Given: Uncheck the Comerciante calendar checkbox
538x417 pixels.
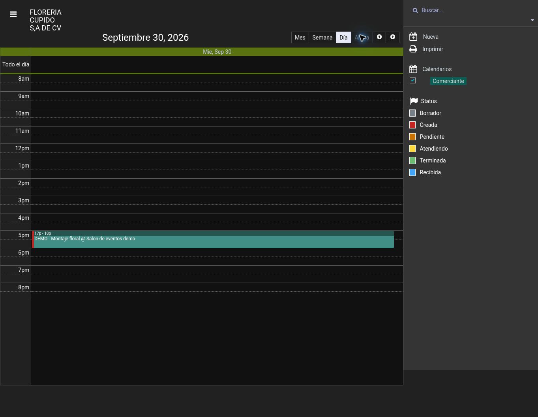Looking at the screenshot, I should coord(412,81).
